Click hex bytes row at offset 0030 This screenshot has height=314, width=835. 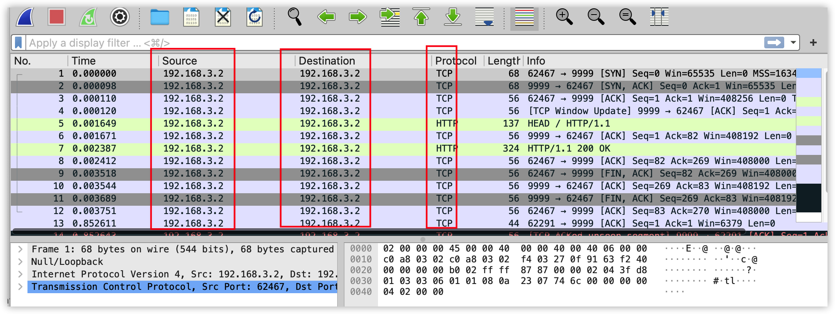515,281
